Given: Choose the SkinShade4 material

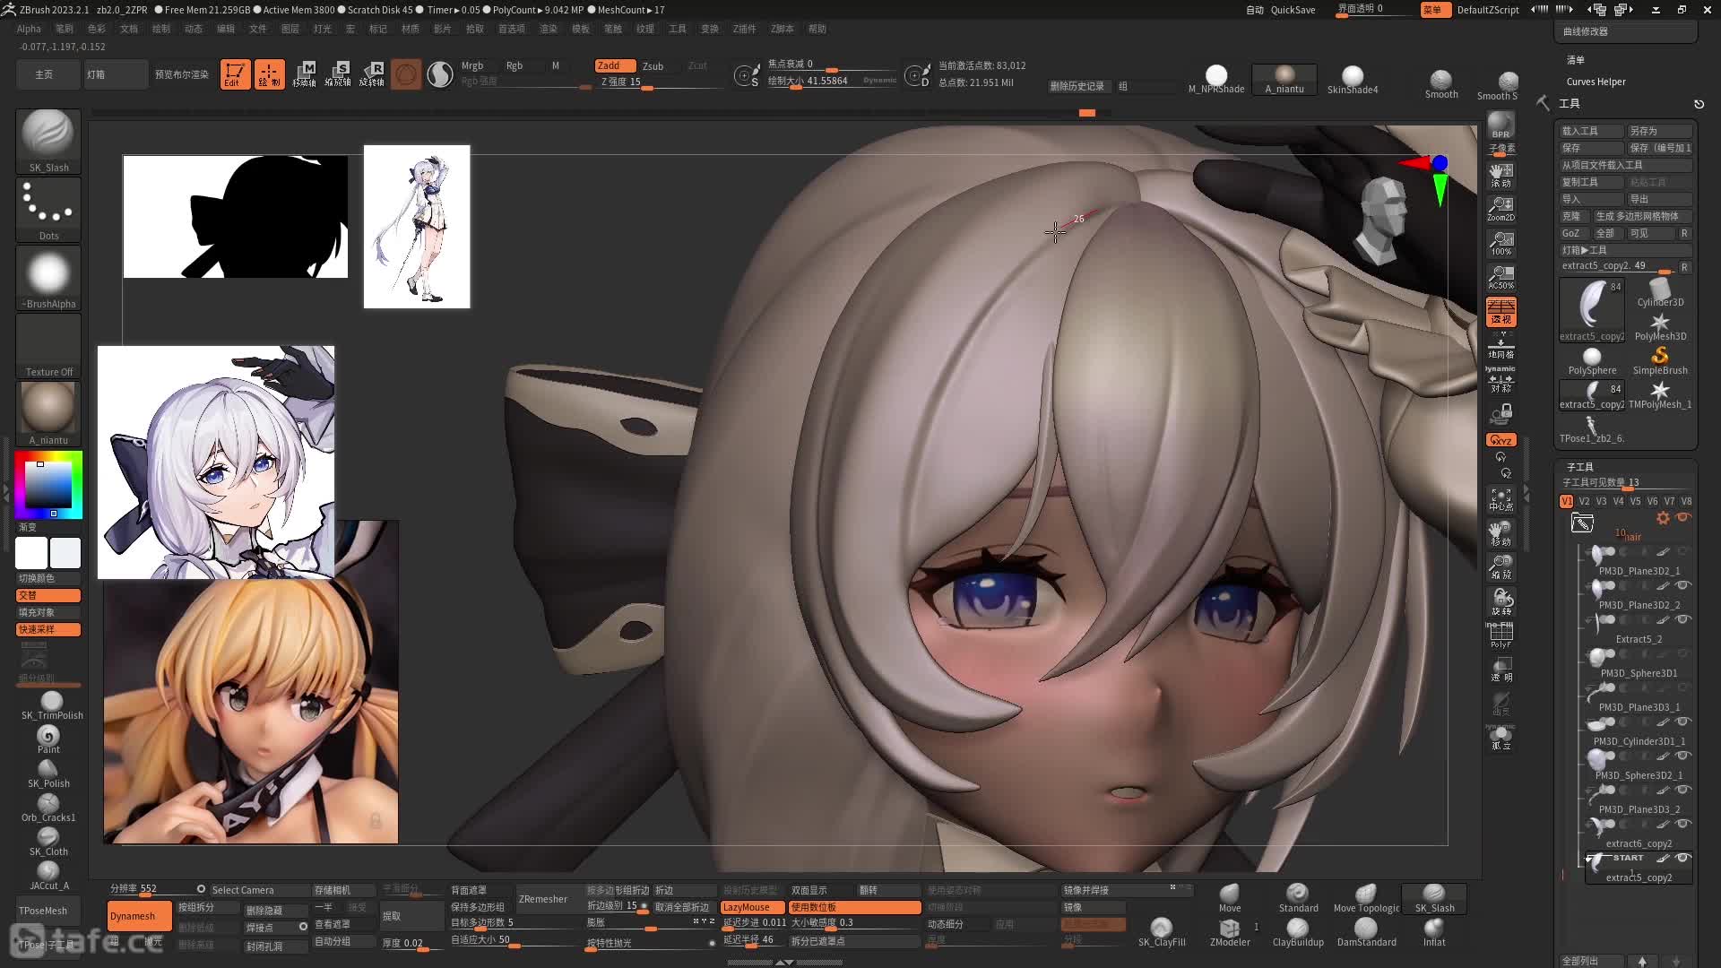Looking at the screenshot, I should click(1353, 80).
